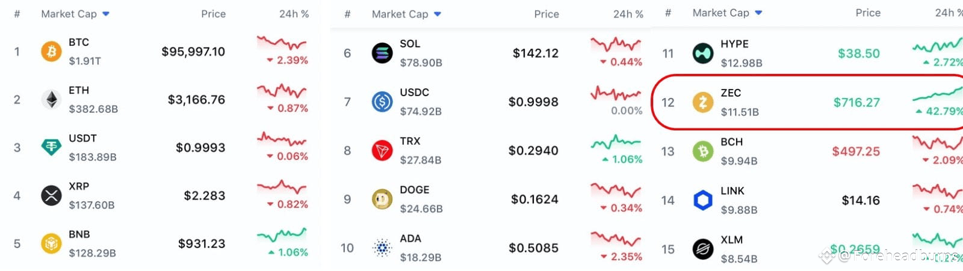Open the USDT coin name link
Screen dimensions: 963x271
82,138
